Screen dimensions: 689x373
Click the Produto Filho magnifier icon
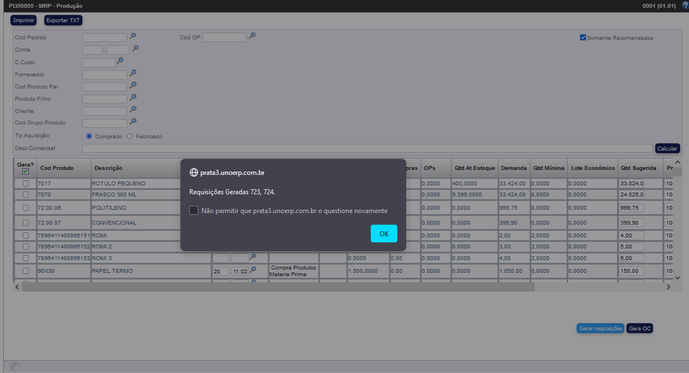click(x=133, y=98)
